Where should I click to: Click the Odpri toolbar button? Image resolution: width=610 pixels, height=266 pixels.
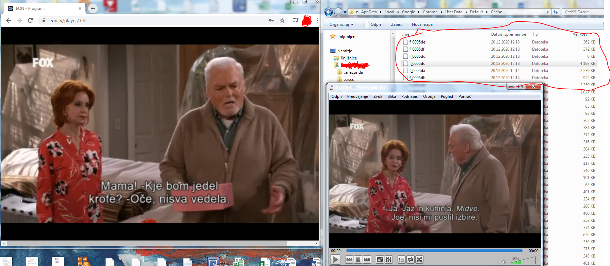tap(373, 24)
